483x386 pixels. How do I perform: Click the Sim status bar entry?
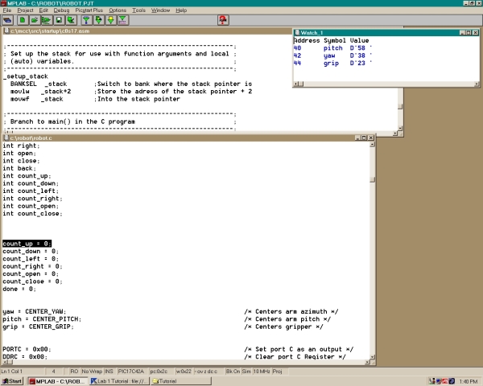[x=246, y=372]
